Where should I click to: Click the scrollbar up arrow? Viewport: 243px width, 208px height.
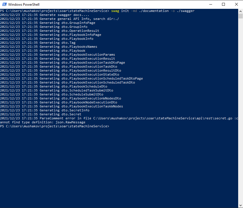[x=240, y=11]
